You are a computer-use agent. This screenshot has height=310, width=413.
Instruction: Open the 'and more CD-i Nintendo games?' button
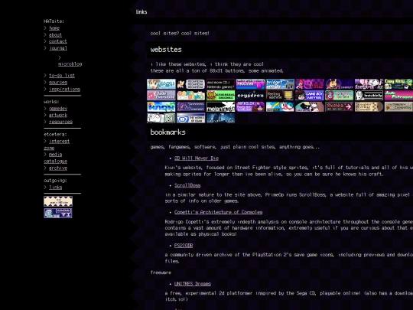[220, 84]
